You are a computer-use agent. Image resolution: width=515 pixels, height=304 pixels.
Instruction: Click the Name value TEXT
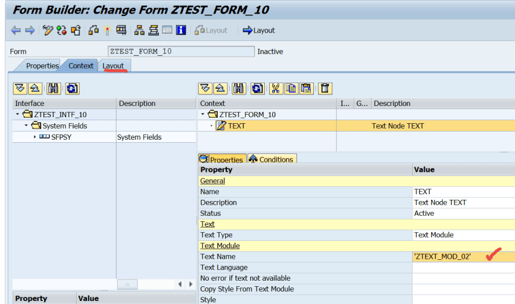pyautogui.click(x=422, y=192)
